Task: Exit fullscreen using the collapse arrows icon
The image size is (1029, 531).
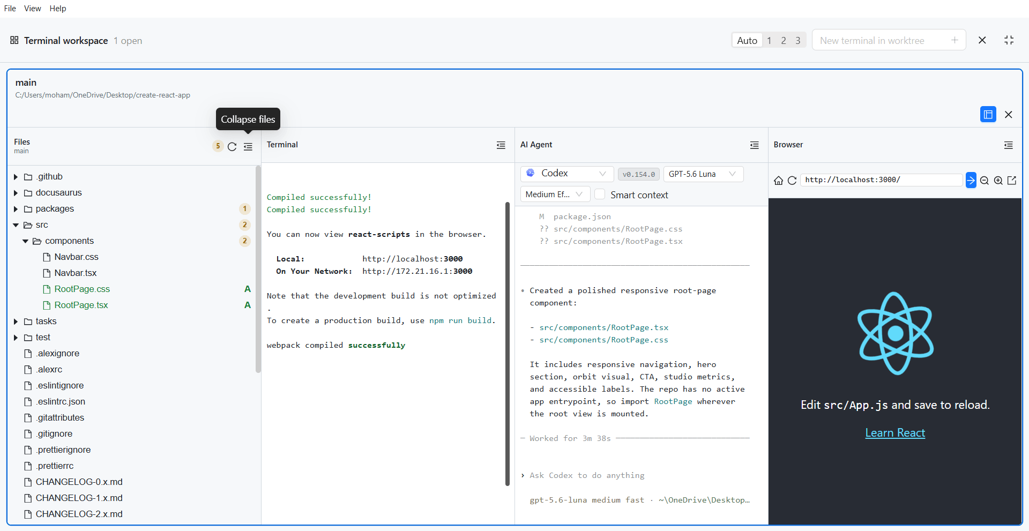Action: 1009,40
